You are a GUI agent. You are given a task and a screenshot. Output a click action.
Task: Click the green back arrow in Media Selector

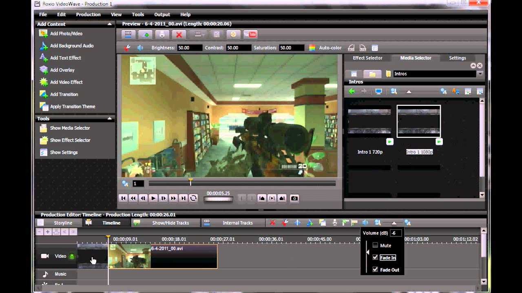[x=352, y=92]
